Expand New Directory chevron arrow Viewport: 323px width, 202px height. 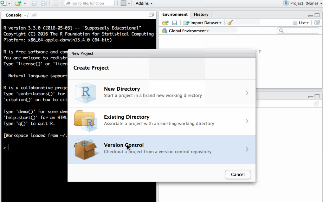point(247,93)
